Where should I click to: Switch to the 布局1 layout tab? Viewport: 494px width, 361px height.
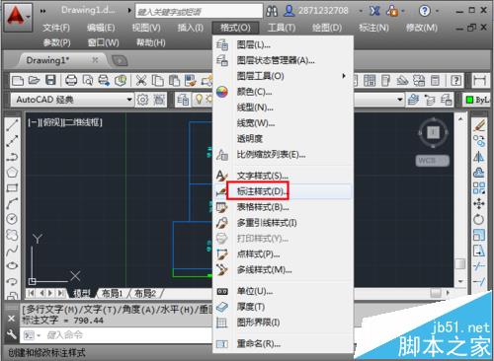point(112,293)
